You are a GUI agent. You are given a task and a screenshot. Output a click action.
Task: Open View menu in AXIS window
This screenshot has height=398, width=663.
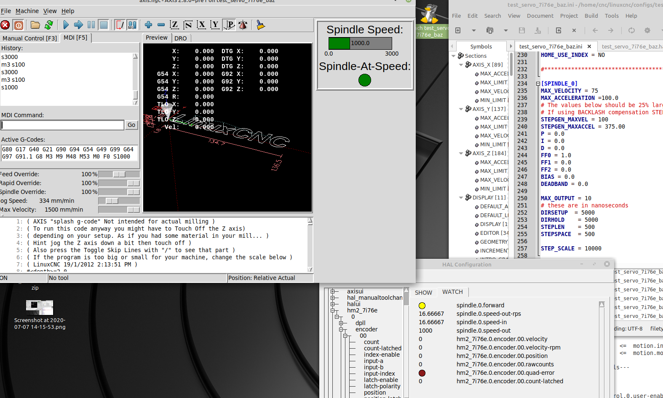(50, 11)
